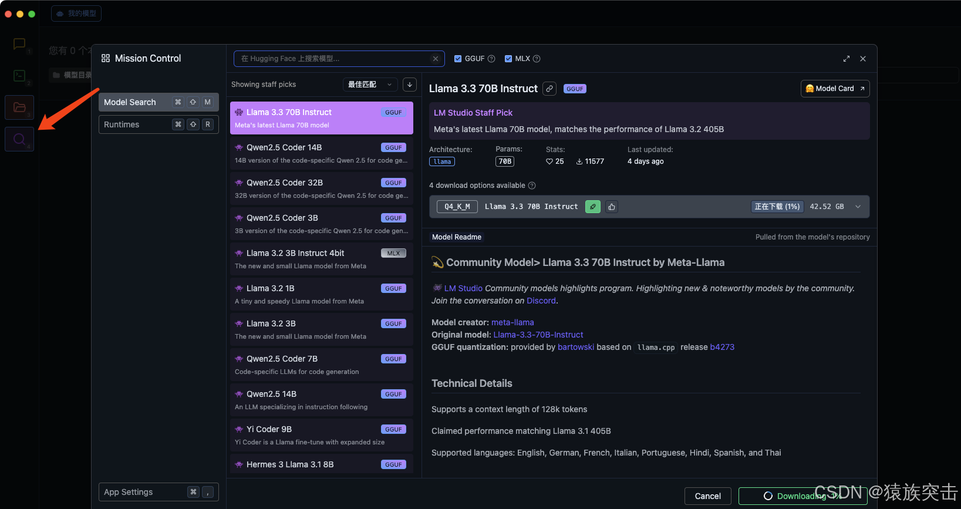Click the Yi Coder 9B model icon

(x=239, y=429)
